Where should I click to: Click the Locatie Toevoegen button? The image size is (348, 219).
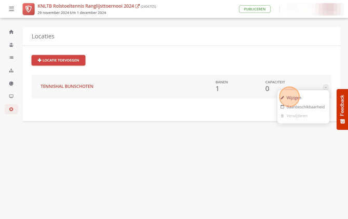(x=58, y=60)
